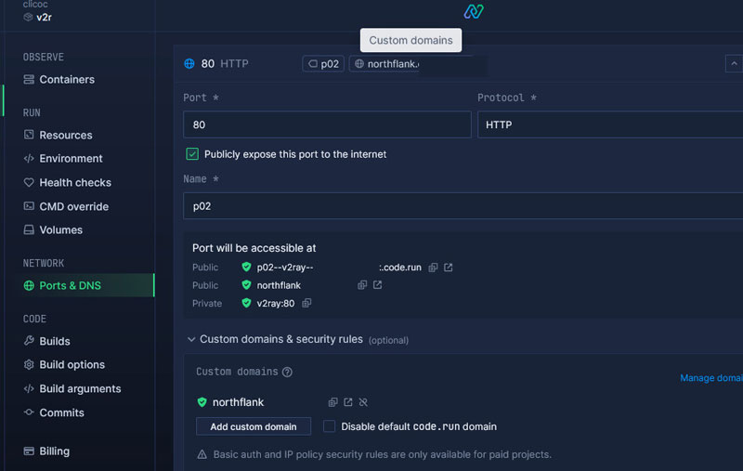This screenshot has width=743, height=471.
Task: Open custom northflank domain in new tab
Action: click(x=347, y=402)
